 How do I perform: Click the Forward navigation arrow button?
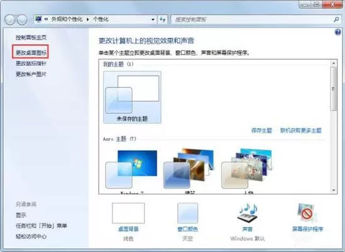click(x=22, y=19)
